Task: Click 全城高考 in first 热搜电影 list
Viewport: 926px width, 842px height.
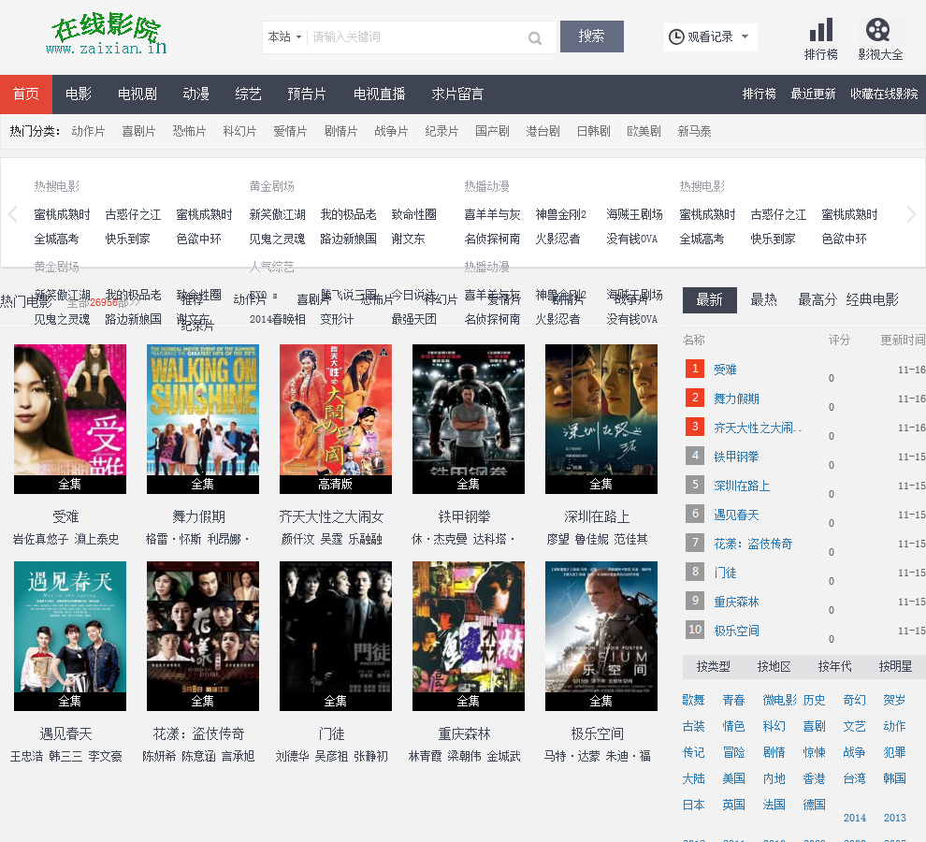Action: [x=56, y=239]
